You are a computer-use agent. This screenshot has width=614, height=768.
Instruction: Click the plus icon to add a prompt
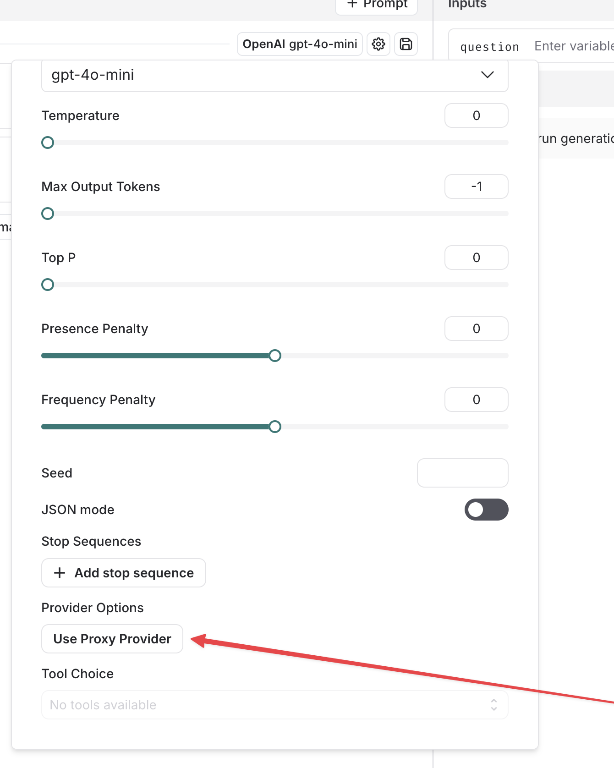click(x=352, y=5)
